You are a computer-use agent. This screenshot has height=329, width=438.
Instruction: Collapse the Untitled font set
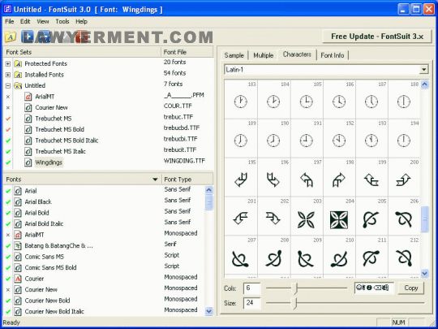pos(8,85)
